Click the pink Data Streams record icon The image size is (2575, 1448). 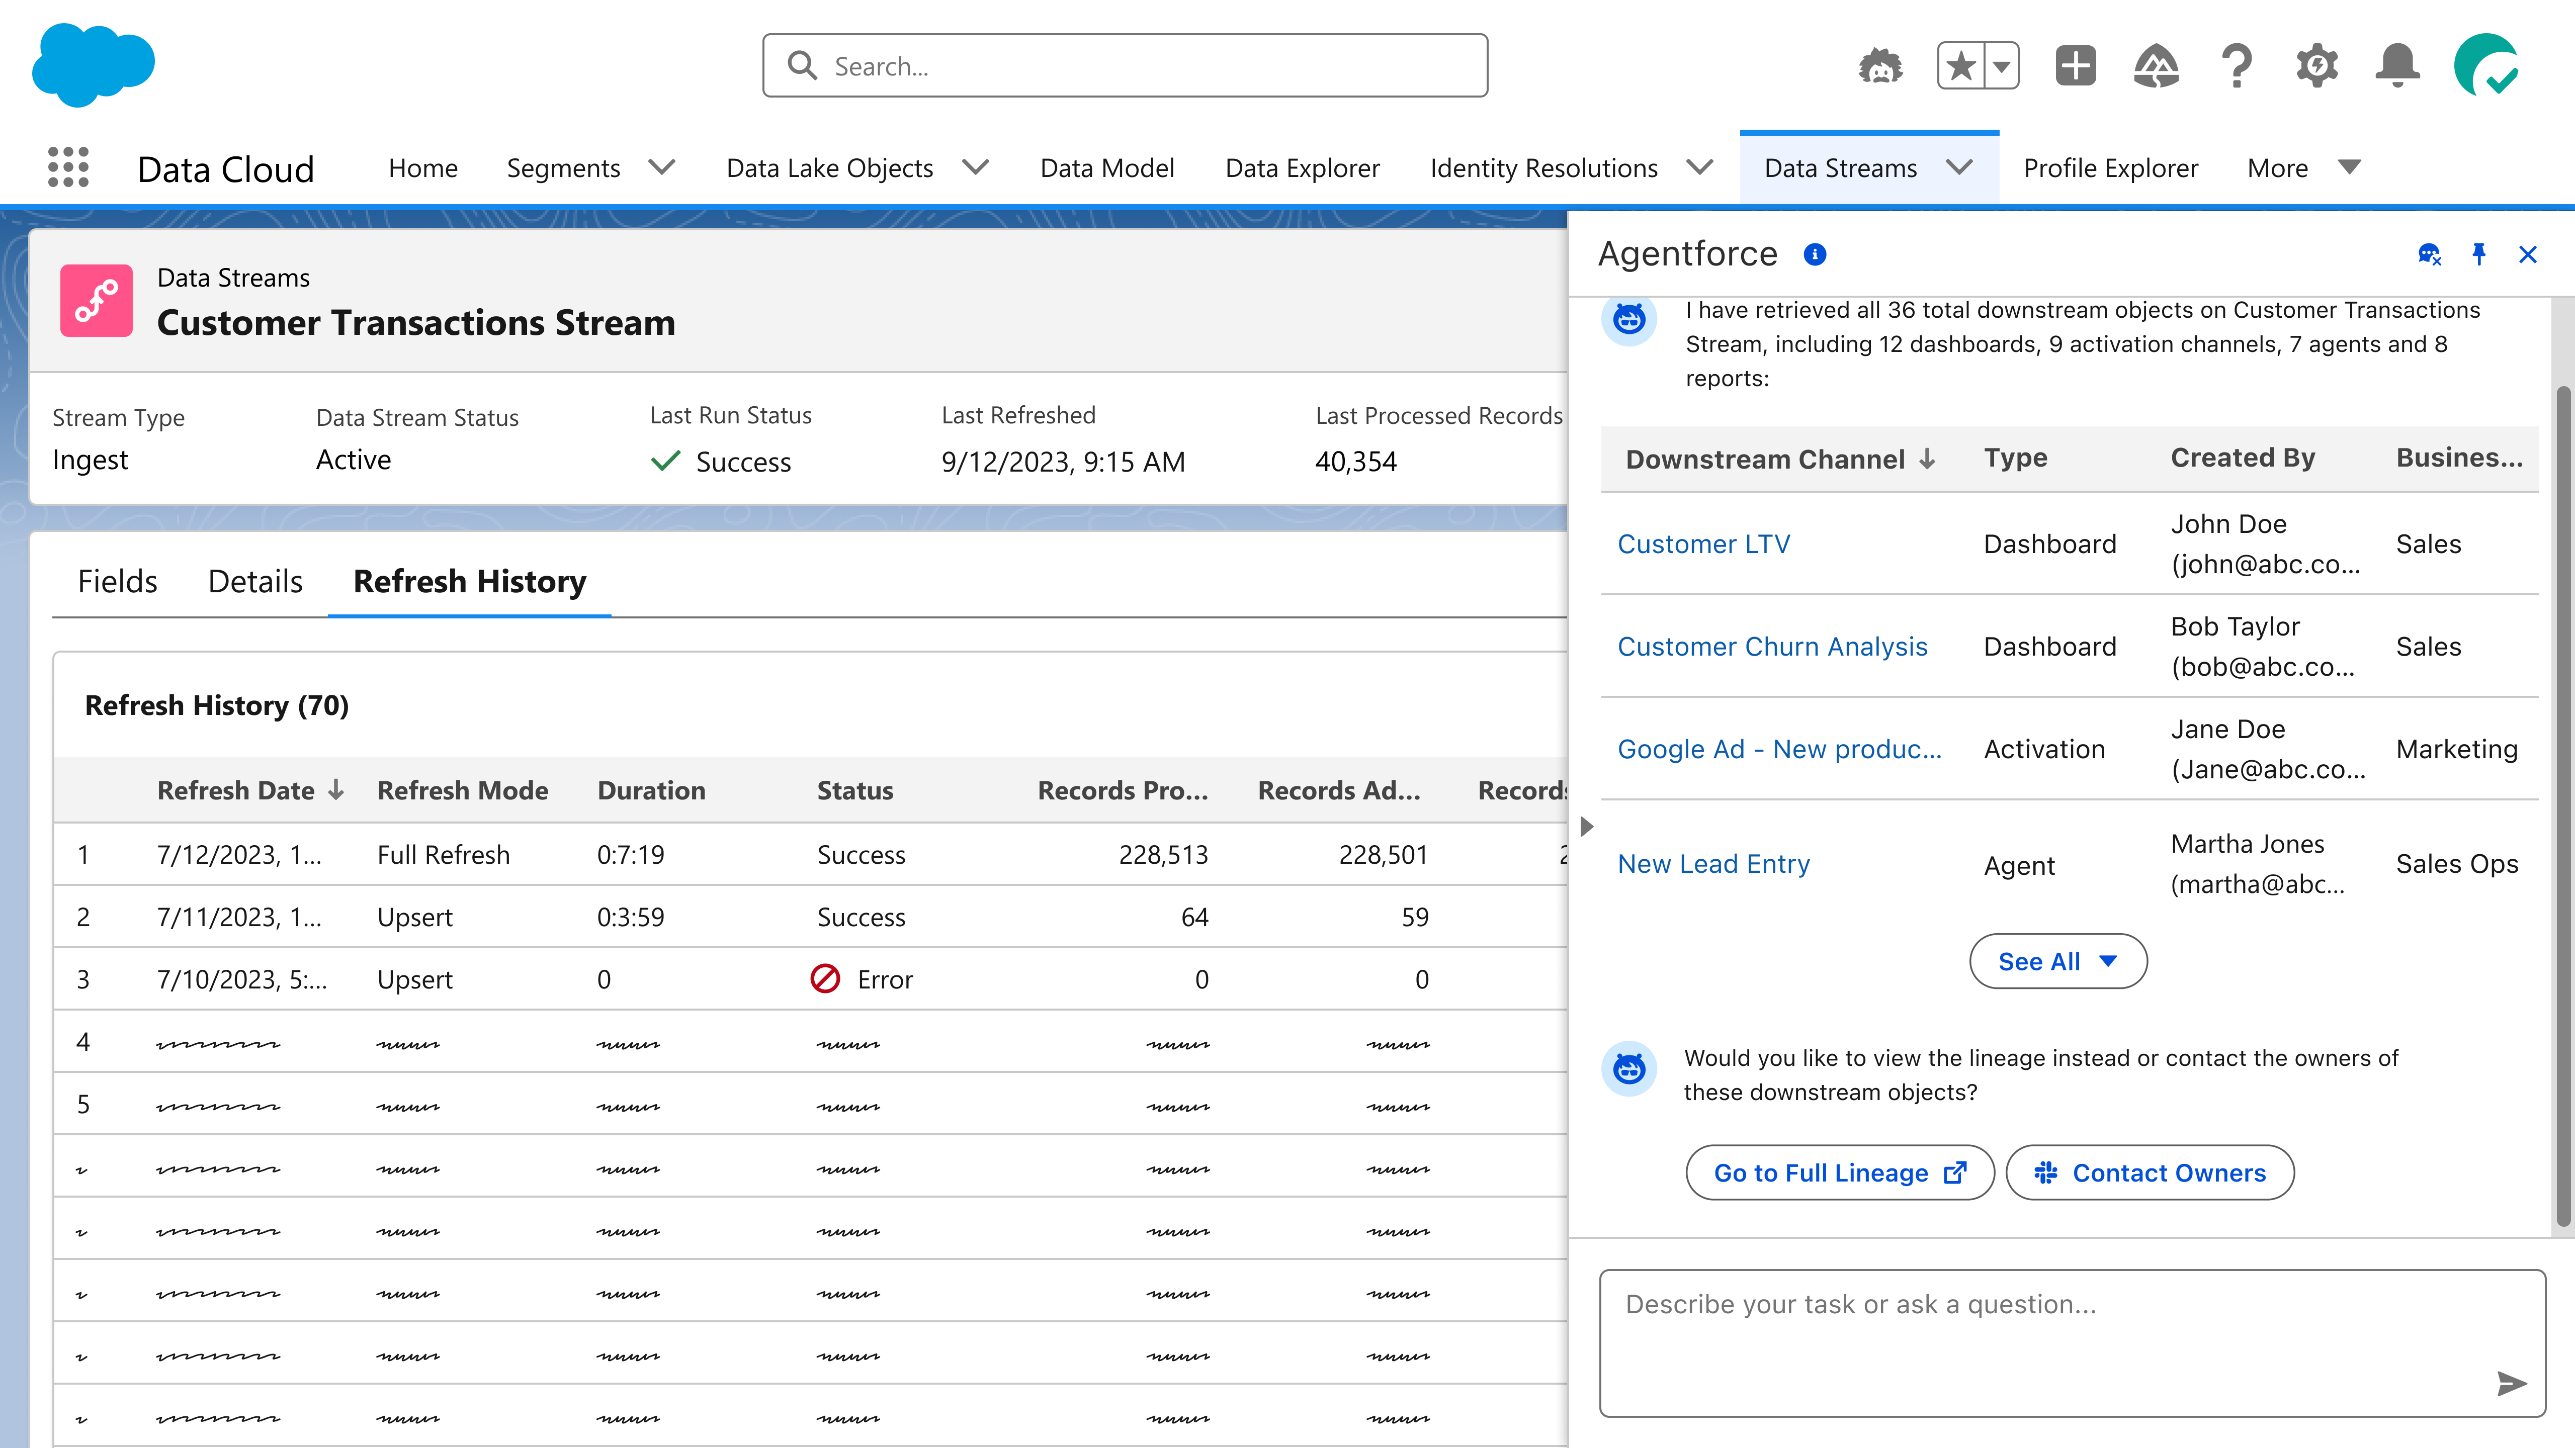tap(96, 300)
